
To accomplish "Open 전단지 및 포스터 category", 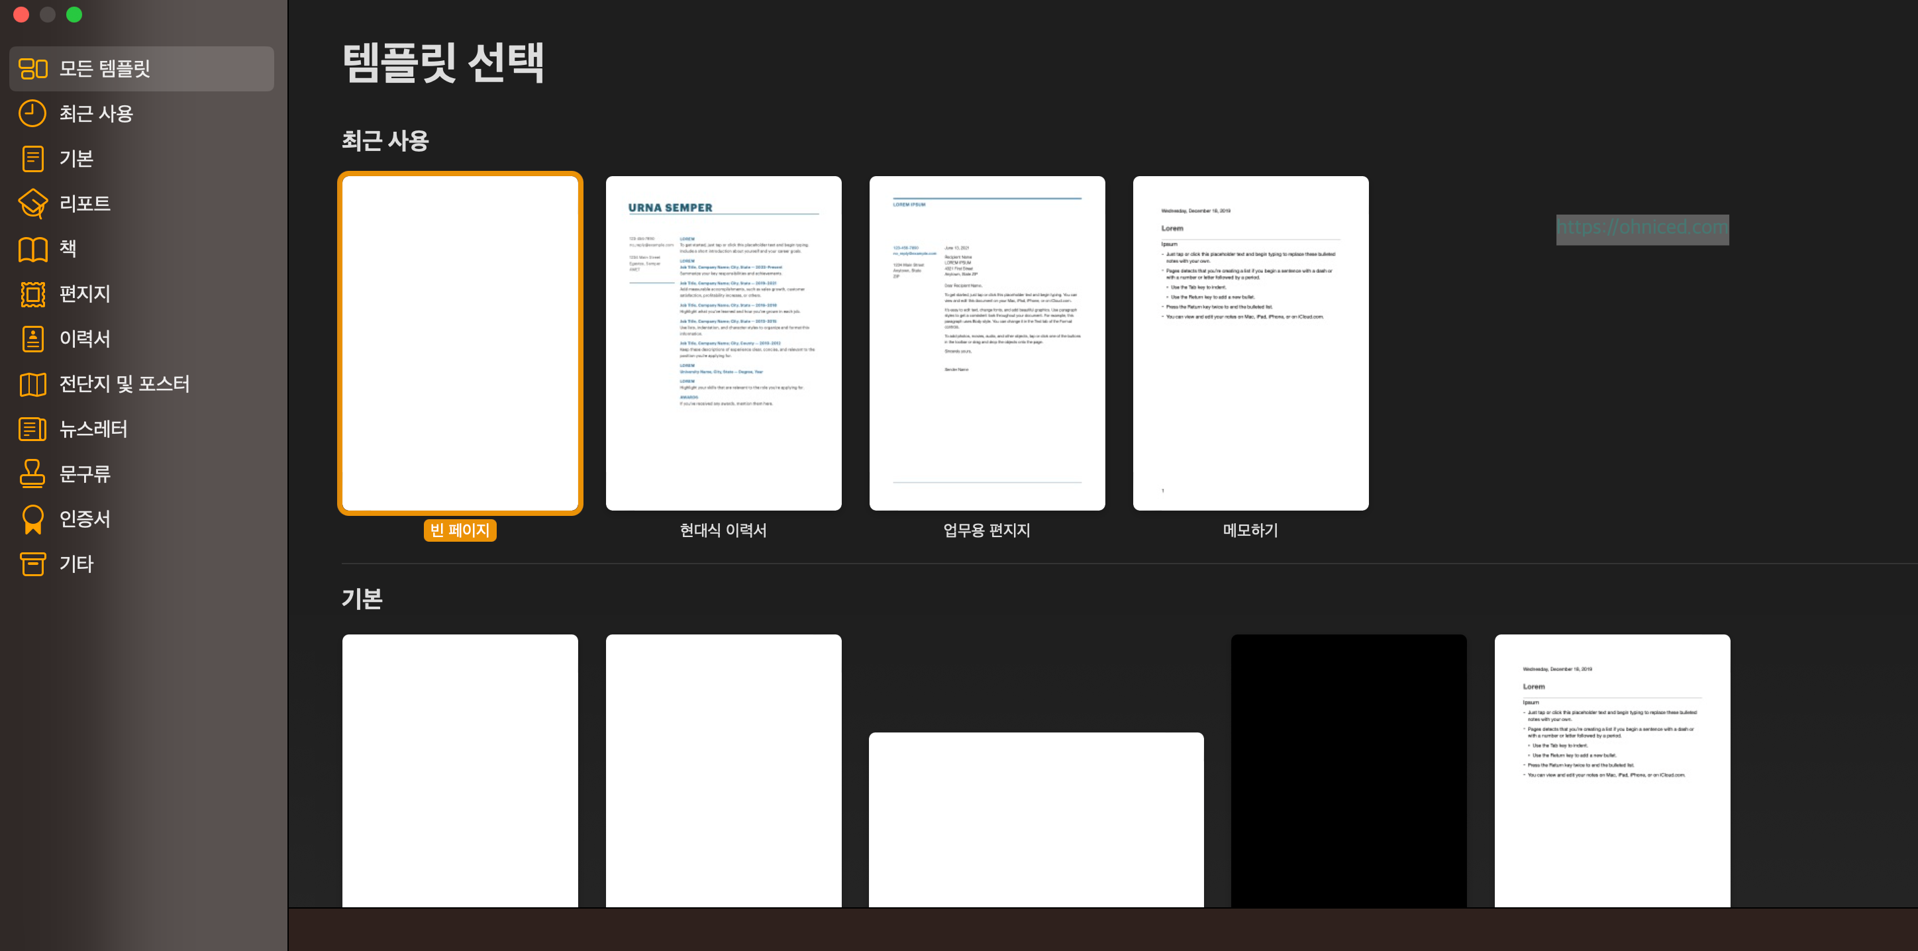I will 125,384.
